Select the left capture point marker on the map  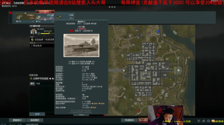point(124,71)
